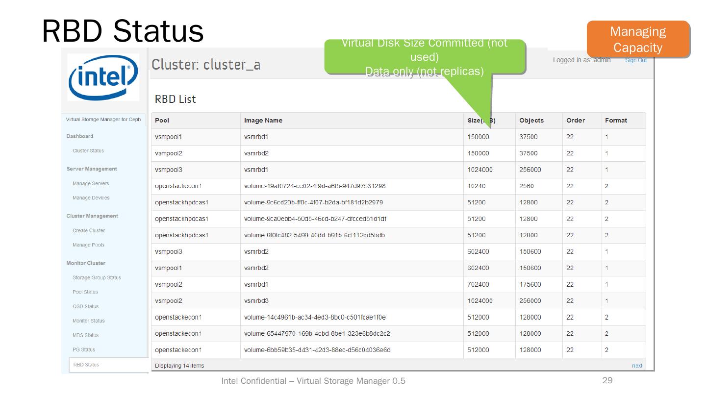
Task: Click the Pool column header
Action: point(162,121)
